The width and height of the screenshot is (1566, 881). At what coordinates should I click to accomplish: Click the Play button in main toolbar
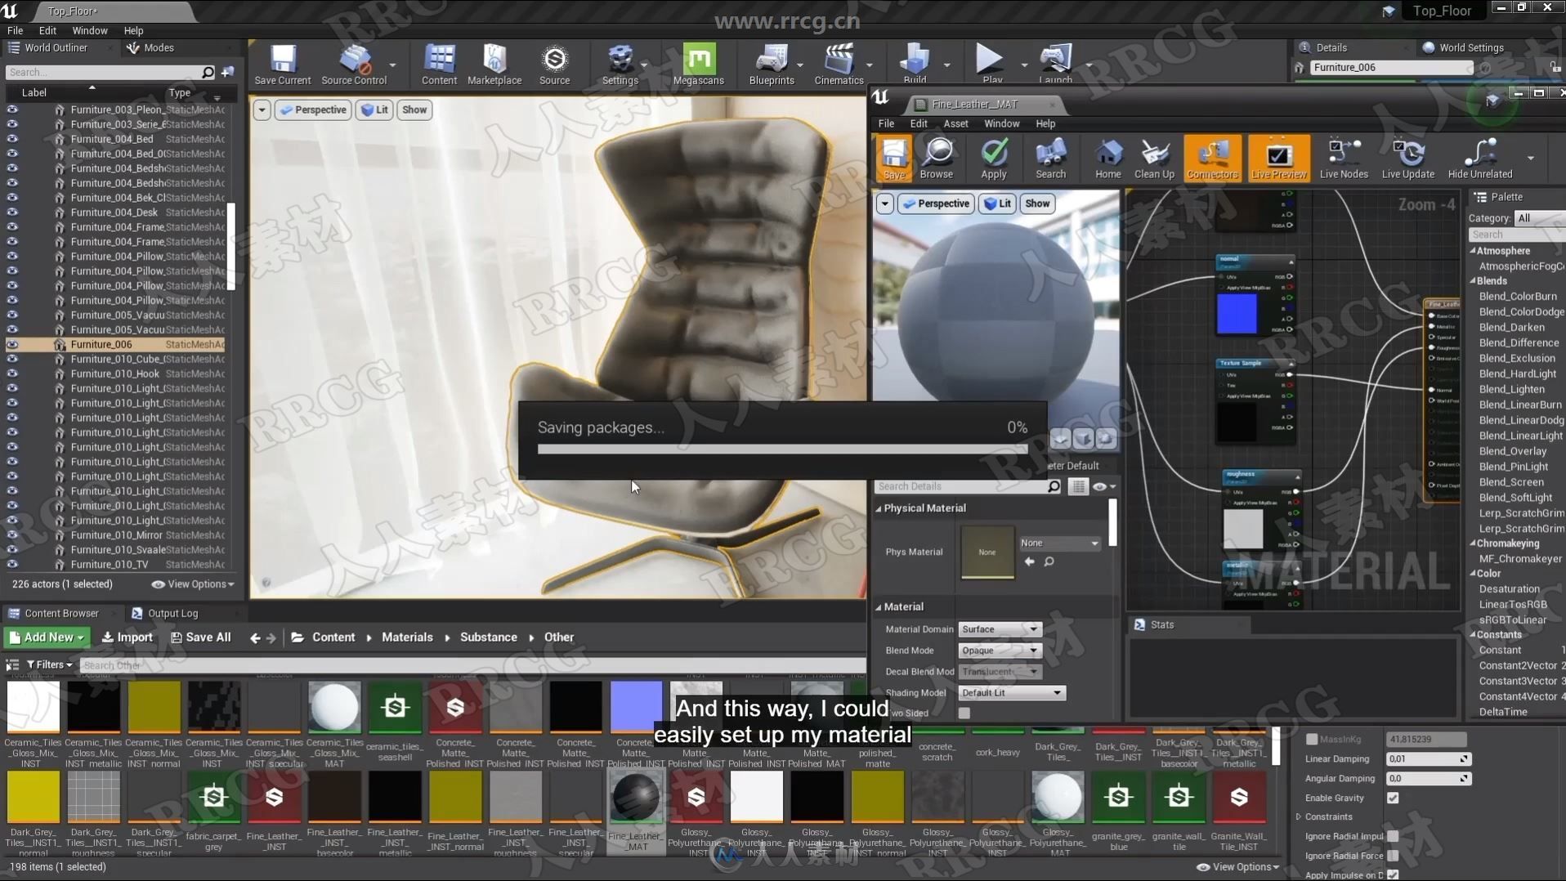[991, 65]
